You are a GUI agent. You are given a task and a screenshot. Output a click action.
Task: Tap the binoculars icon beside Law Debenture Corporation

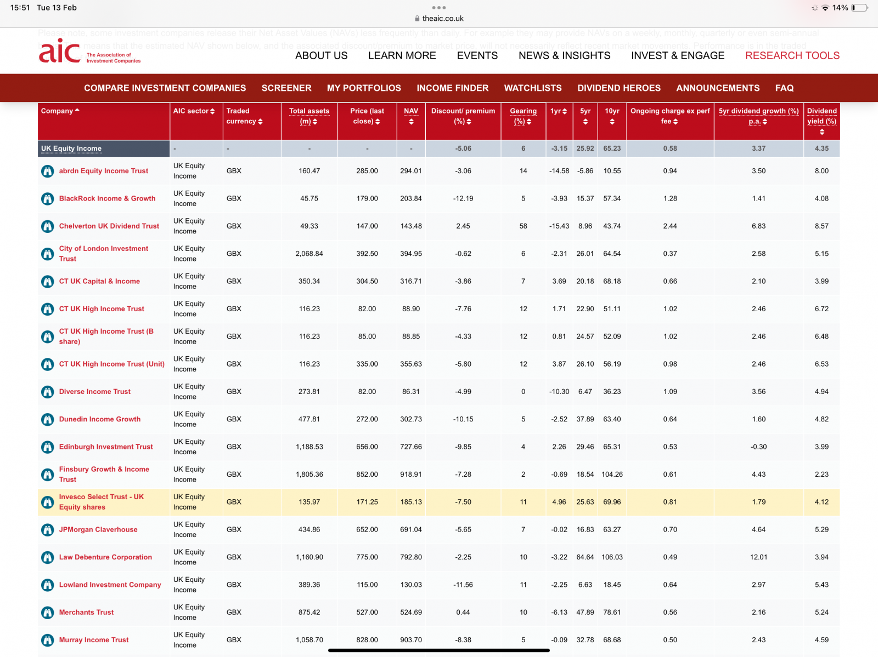point(48,557)
